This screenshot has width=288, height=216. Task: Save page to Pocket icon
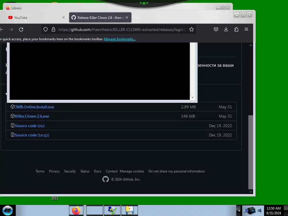click(x=216, y=29)
